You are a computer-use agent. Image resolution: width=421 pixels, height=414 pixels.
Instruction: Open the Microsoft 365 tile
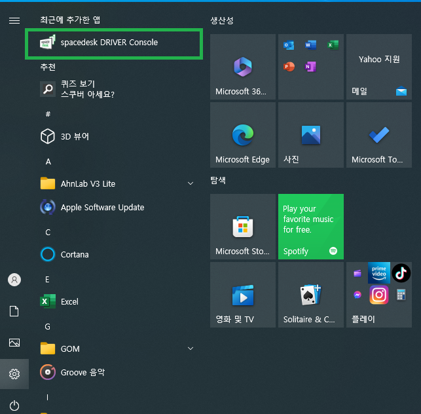coord(243,67)
